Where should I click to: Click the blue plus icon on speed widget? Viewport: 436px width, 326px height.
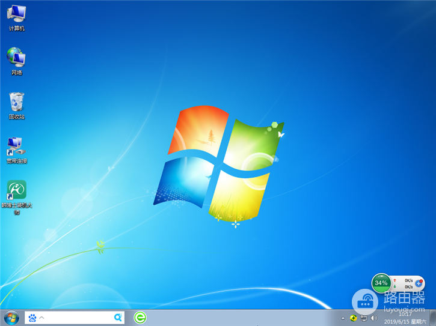(x=419, y=283)
